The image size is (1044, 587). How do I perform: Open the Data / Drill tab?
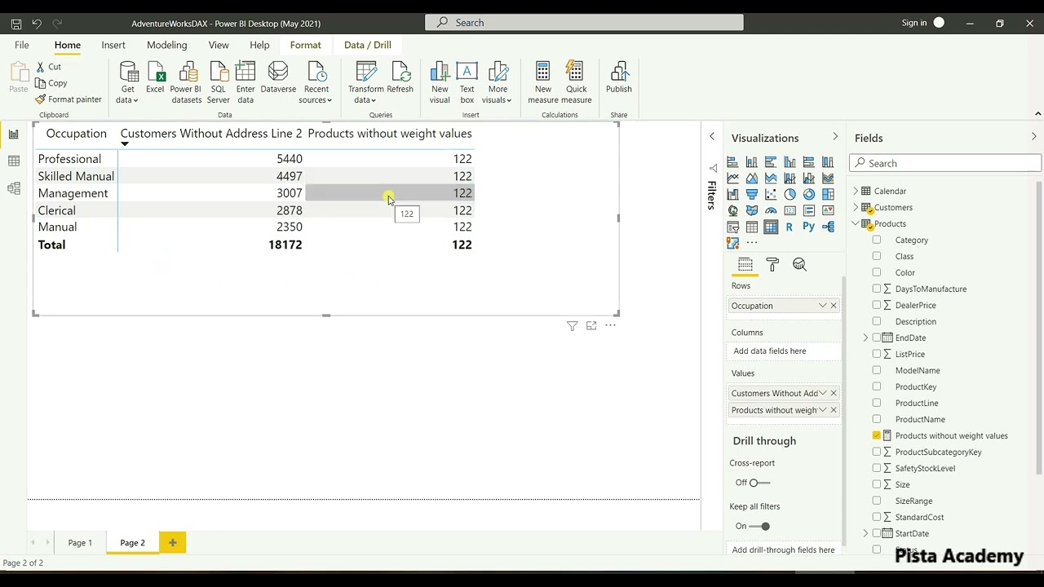pos(367,45)
